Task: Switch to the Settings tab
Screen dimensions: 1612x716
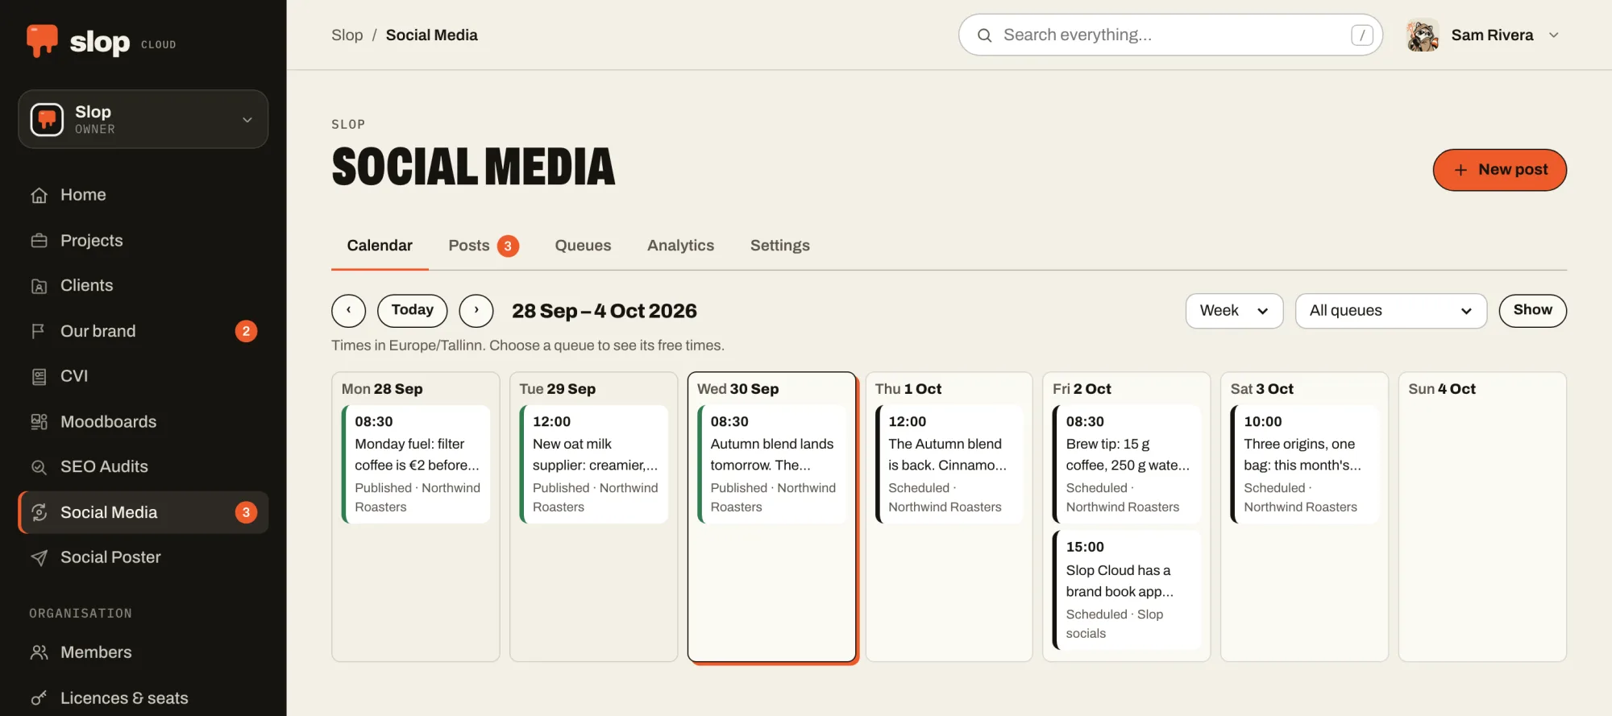Action: point(780,246)
